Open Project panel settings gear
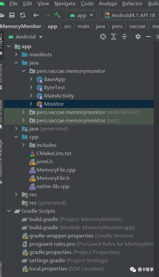Image resolution: width=159 pixels, height=277 pixels. [138, 37]
